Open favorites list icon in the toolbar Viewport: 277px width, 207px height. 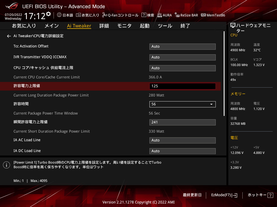click(78, 15)
